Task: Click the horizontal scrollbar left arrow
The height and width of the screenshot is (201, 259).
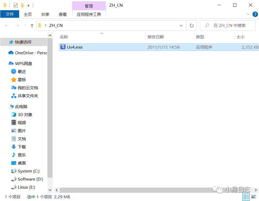Action: (x=57, y=190)
